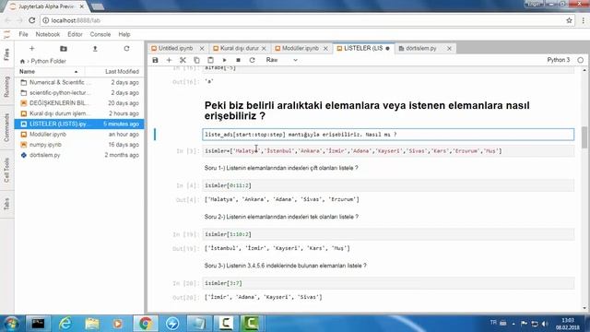Viewport: 590px width, 332px height.
Task: Open the Notebook menu
Action: 48,34
